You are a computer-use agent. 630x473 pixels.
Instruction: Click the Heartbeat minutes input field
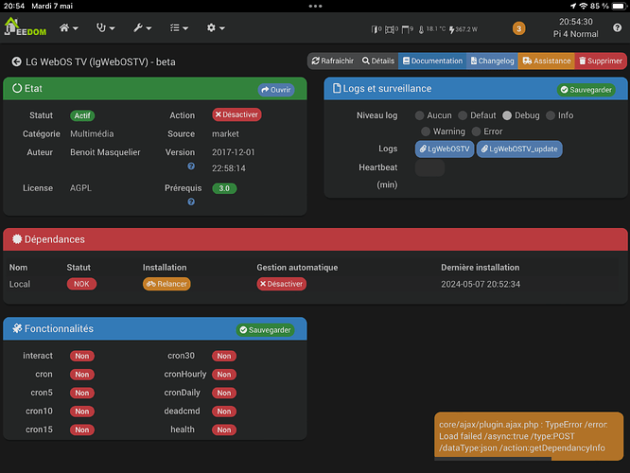[x=429, y=168]
